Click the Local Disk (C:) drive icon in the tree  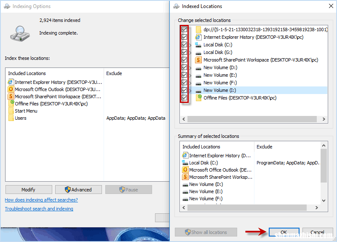[198, 45]
